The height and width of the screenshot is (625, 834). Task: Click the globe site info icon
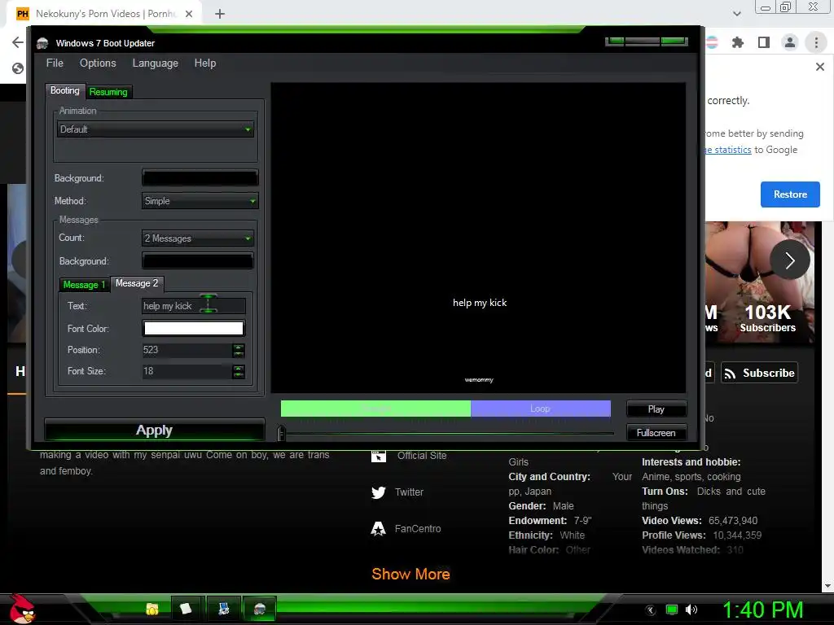[x=18, y=68]
